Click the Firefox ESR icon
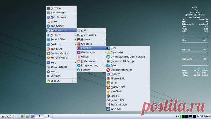This screenshot has height=119, width=211. pyautogui.click(x=108, y=79)
